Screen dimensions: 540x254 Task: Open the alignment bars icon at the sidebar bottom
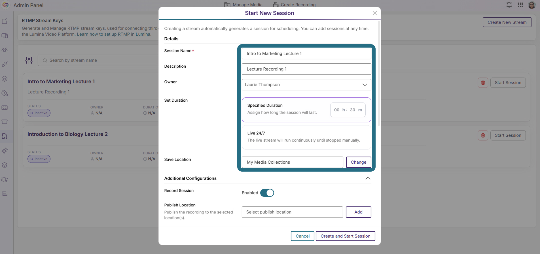pyautogui.click(x=5, y=194)
